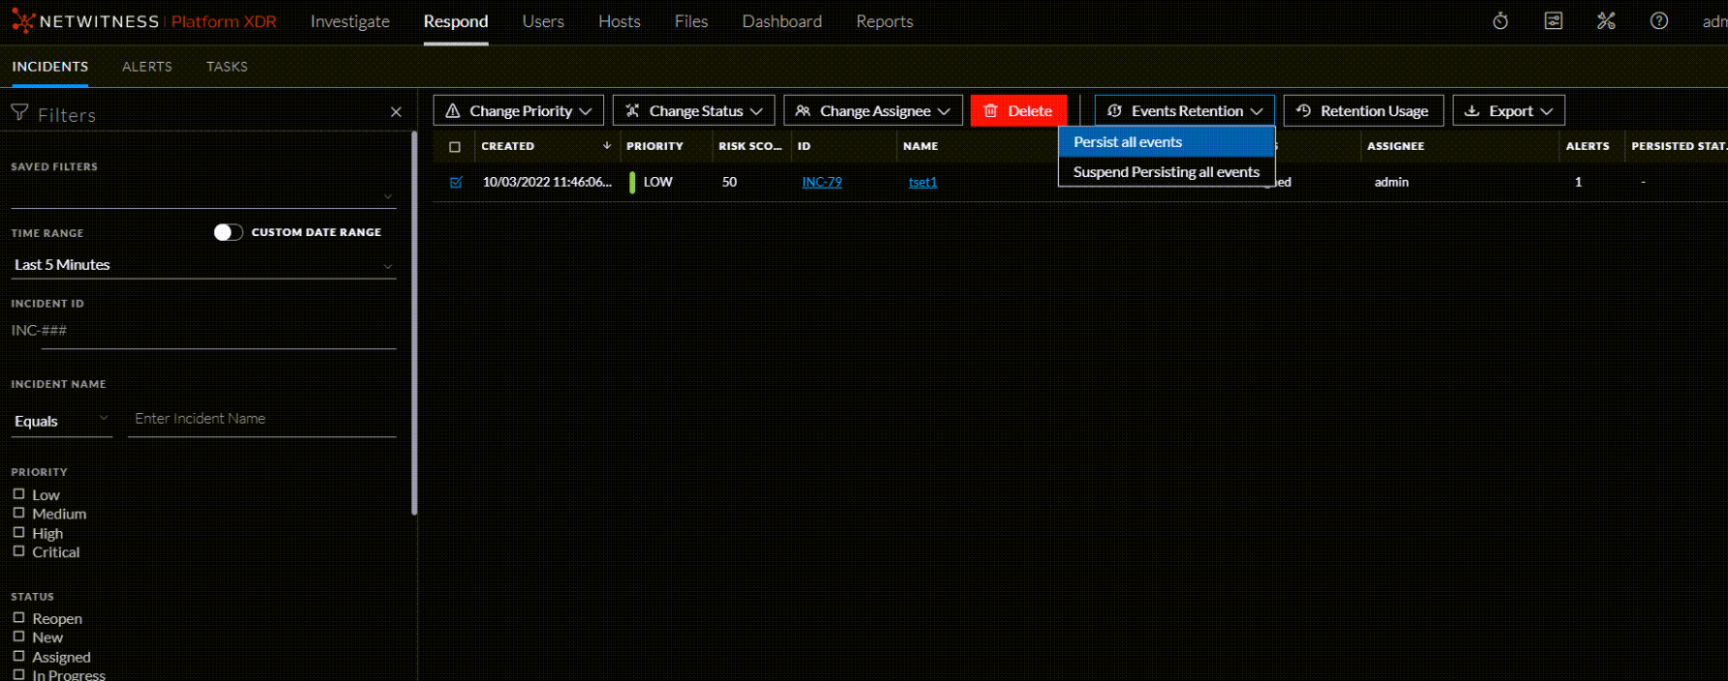Click the Filters funnel icon
This screenshot has height=681, width=1728.
19,113
